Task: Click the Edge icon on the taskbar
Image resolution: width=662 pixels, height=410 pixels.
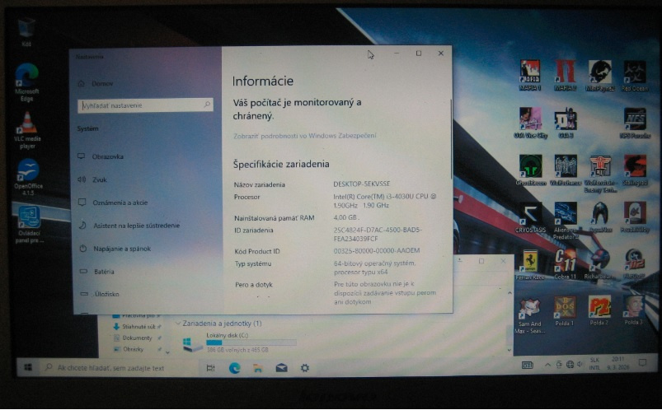Action: (234, 368)
